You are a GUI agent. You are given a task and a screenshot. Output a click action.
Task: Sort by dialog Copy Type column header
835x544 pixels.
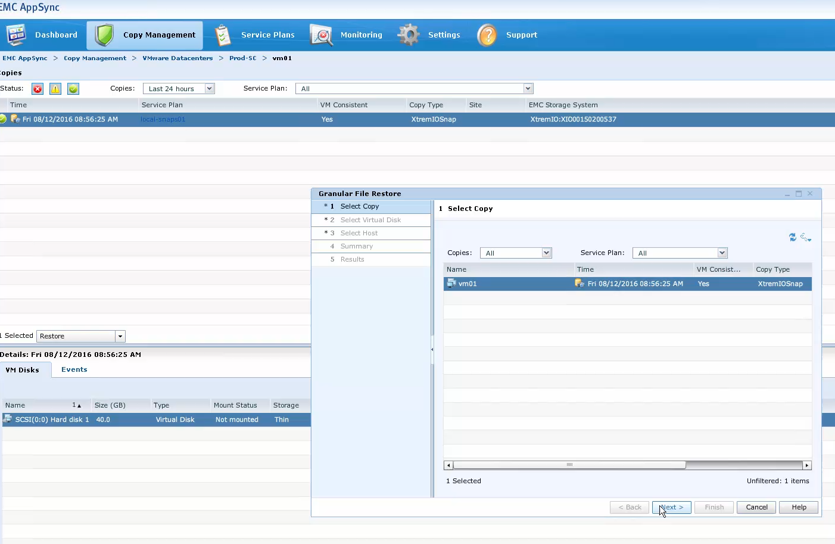click(783, 269)
